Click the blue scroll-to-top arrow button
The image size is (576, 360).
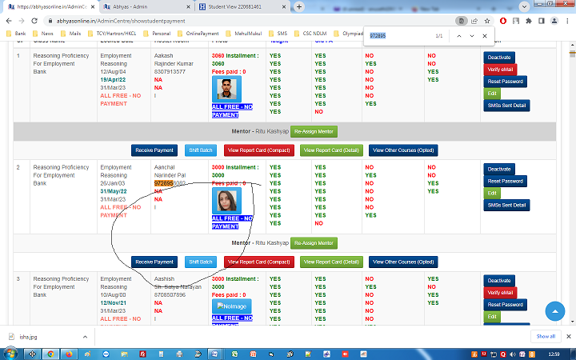pos(555,311)
